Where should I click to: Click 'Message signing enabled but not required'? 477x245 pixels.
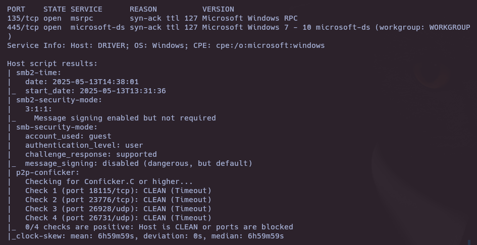tap(125, 118)
